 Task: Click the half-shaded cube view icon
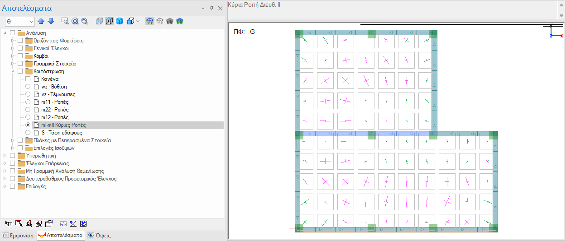tap(130, 21)
